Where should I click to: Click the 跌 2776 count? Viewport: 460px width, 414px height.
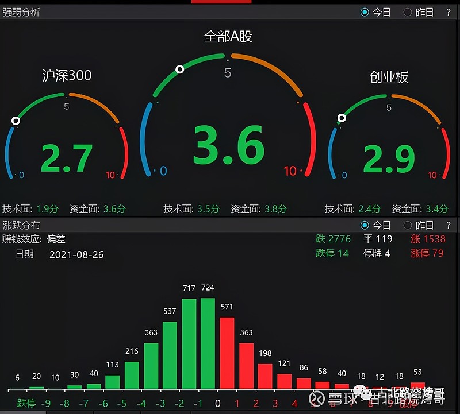coord(333,239)
